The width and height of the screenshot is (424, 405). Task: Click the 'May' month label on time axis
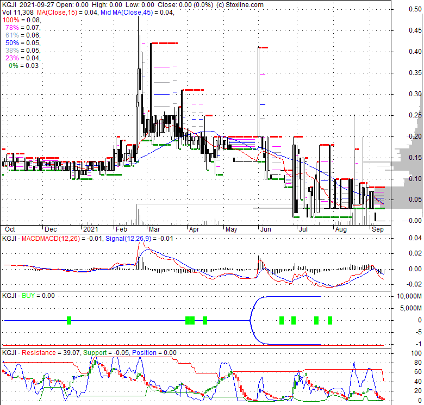point(232,229)
